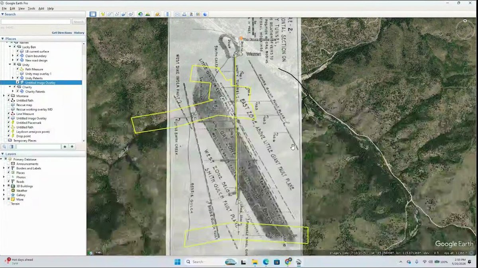The height and width of the screenshot is (268, 478).
Task: Expand the Montana folder in Places
Action: (x=4, y=96)
